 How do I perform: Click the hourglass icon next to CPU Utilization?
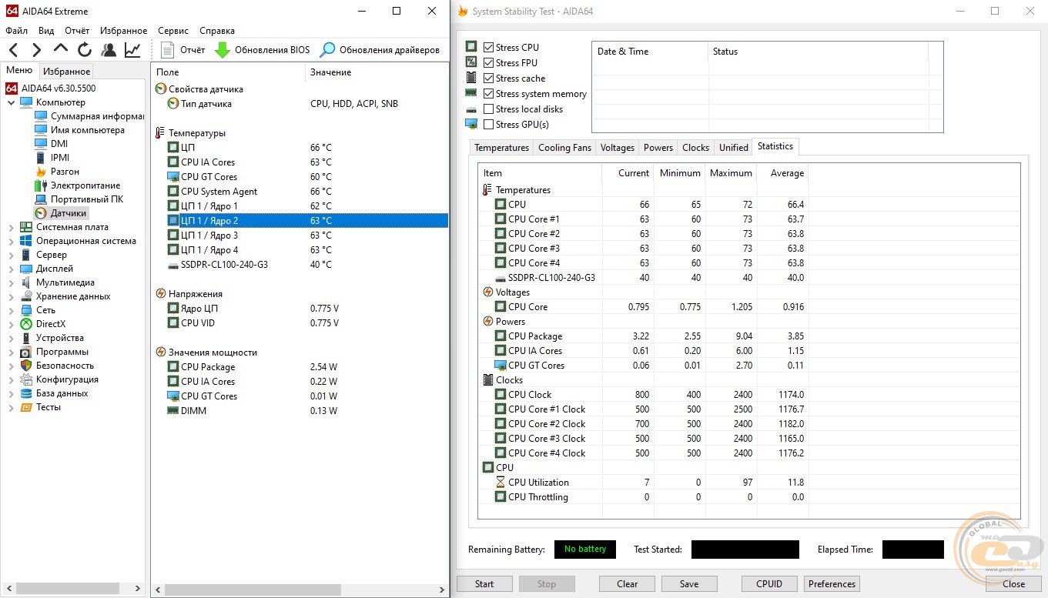click(x=501, y=483)
